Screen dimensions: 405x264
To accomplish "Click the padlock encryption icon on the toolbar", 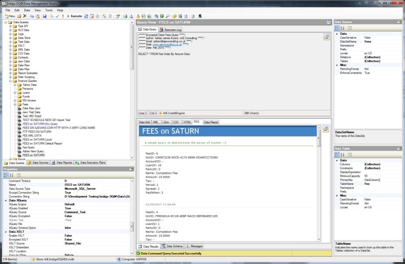I will [138, 16].
